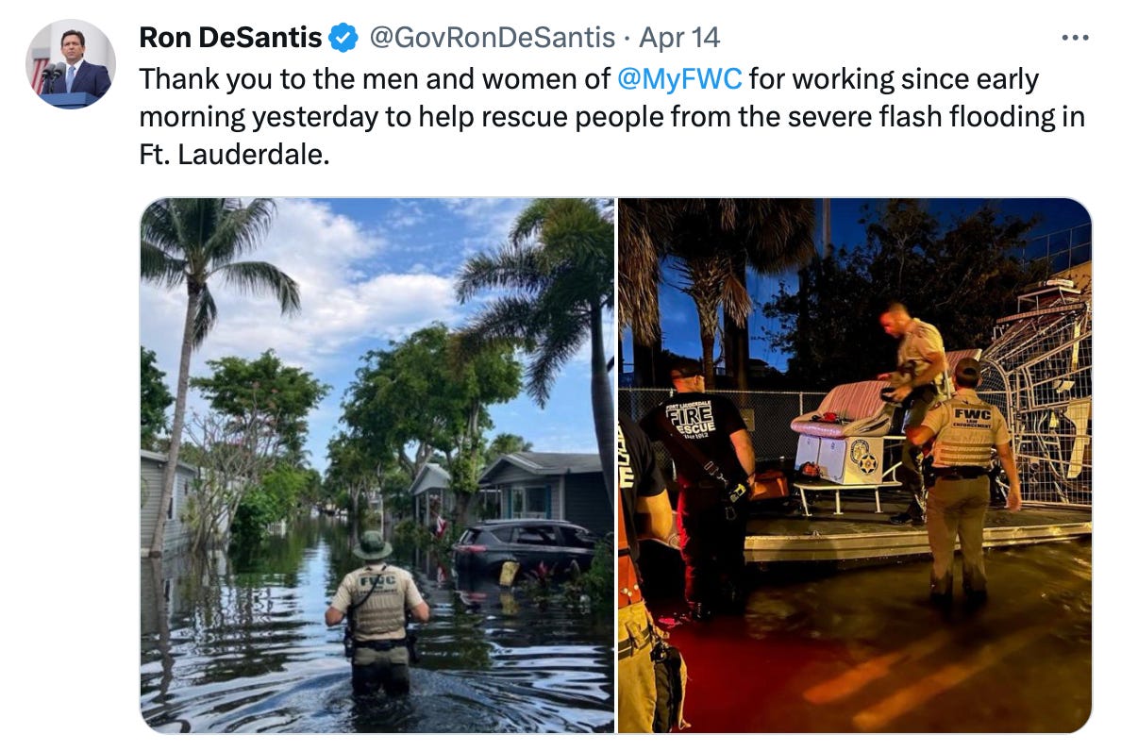
Task: Open the three-dot more options menu
Action: (x=1075, y=37)
